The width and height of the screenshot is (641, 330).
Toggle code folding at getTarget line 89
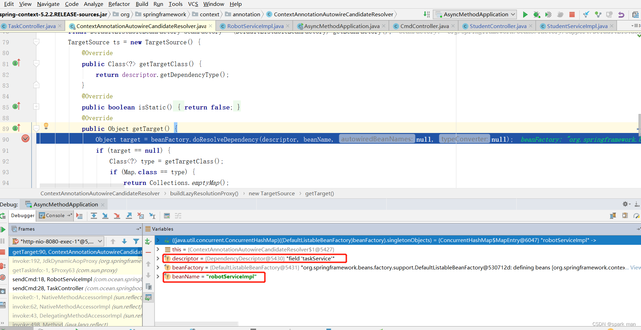36,128
